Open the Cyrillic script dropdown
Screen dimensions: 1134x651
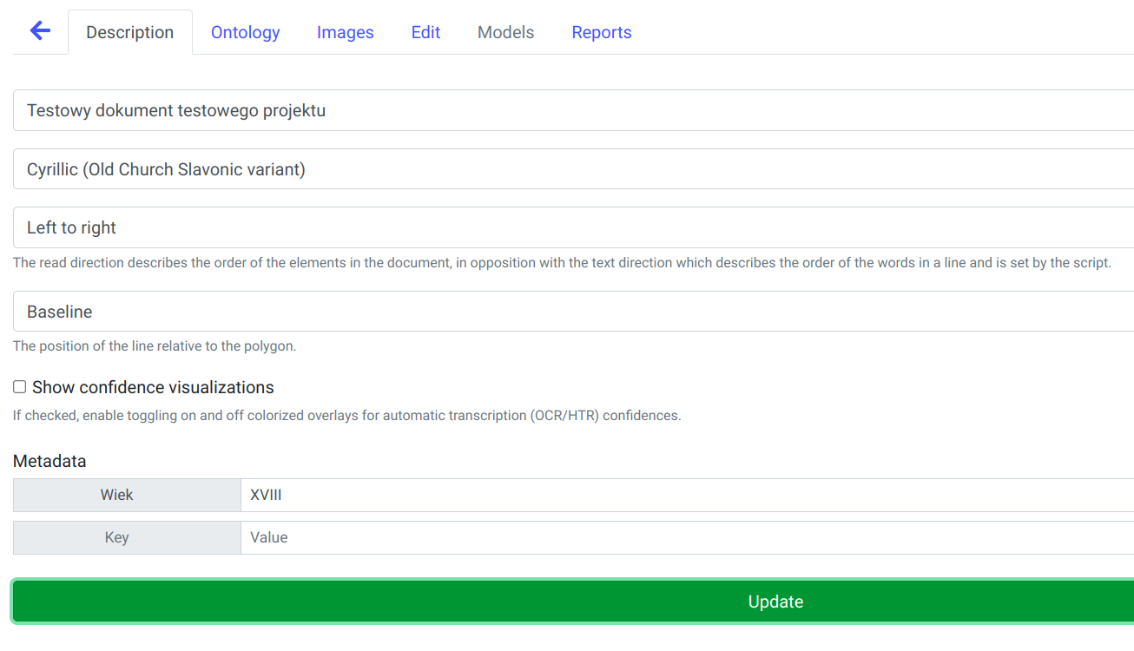coord(573,170)
